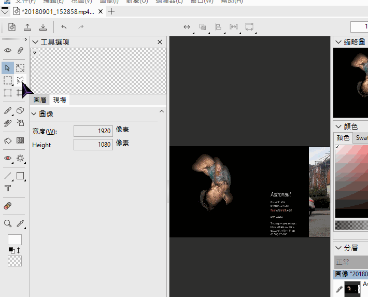
Task: Reset colors to default black and white
Action: coord(11,250)
